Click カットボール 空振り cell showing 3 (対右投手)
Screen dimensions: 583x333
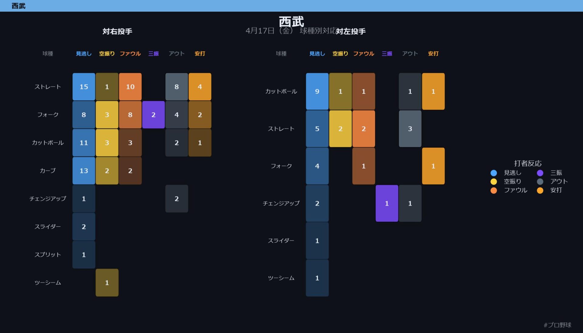tap(107, 143)
